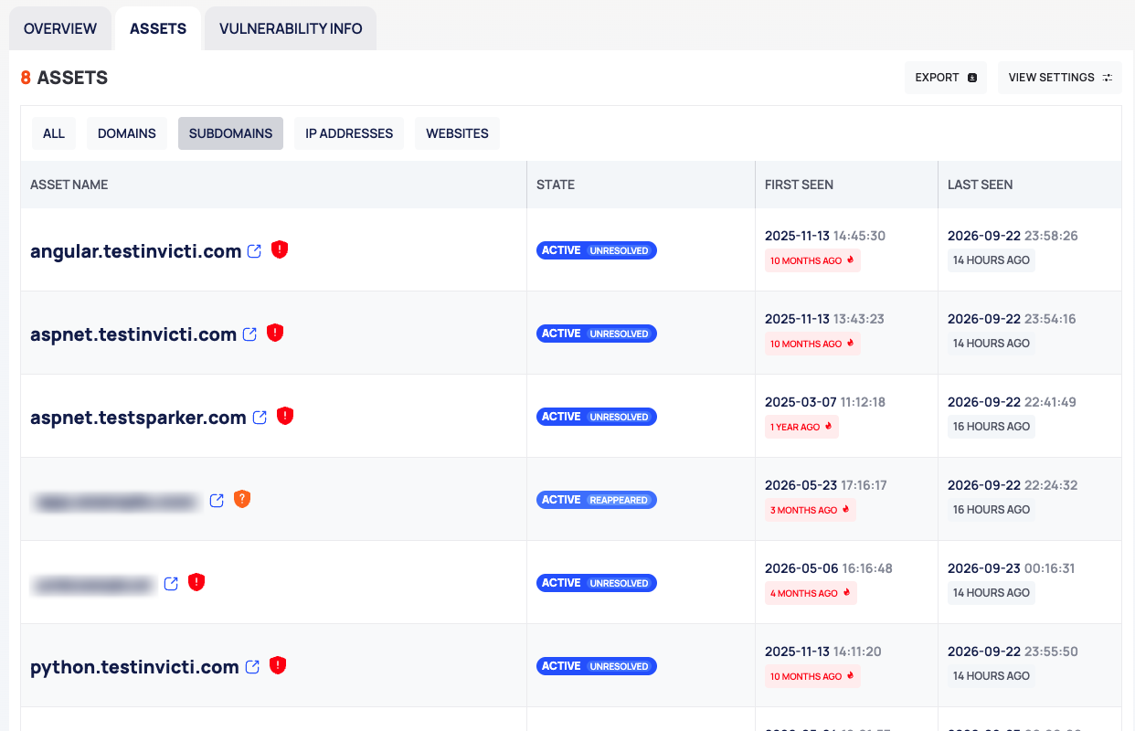Filter assets by Domains

coord(127,133)
